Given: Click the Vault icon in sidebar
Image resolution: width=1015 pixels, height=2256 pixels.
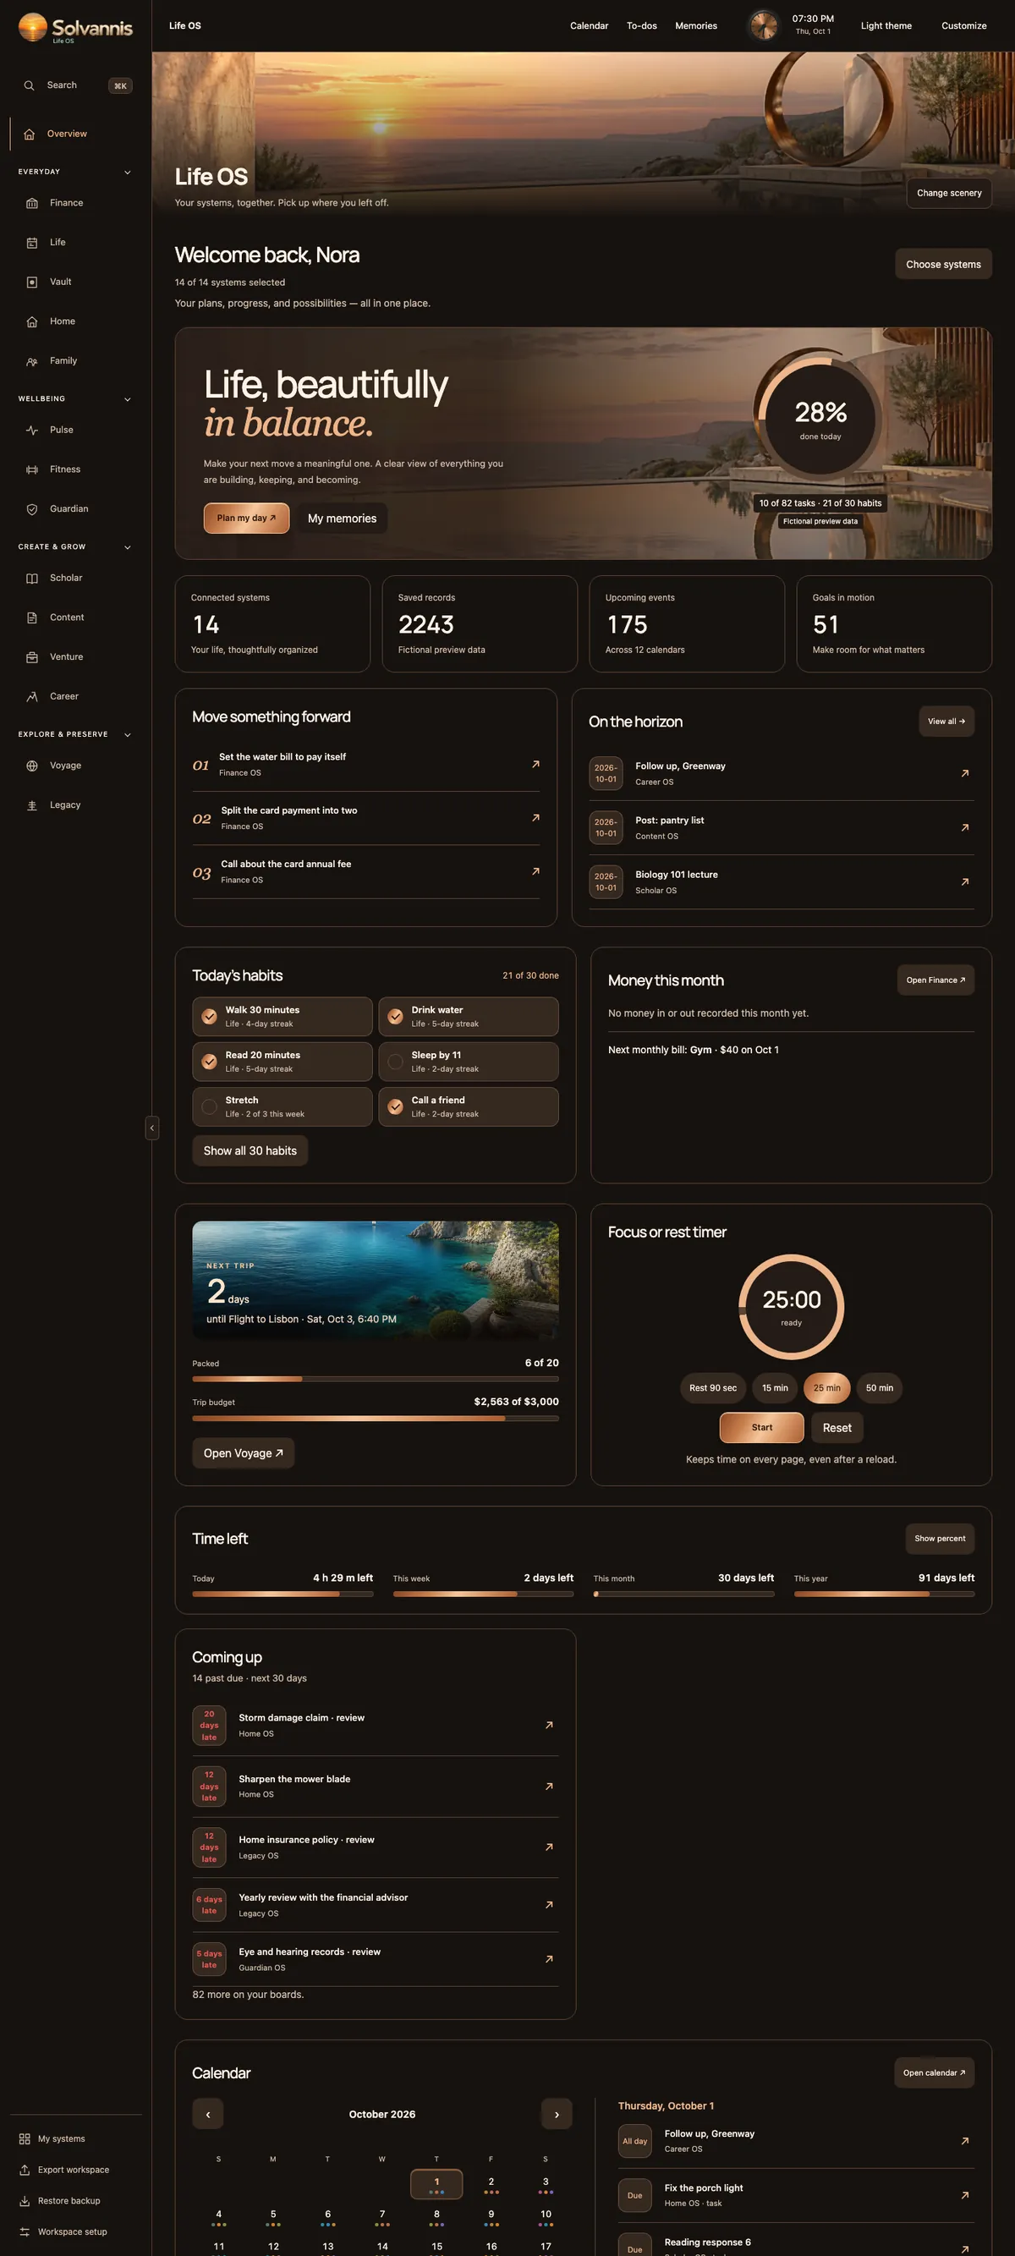Looking at the screenshot, I should (x=32, y=282).
